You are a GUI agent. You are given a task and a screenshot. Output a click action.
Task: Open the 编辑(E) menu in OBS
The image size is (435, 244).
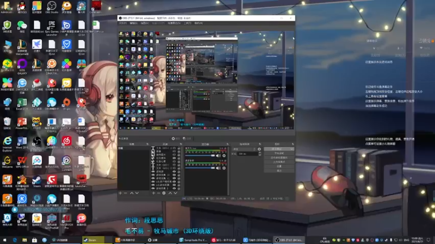(x=133, y=23)
